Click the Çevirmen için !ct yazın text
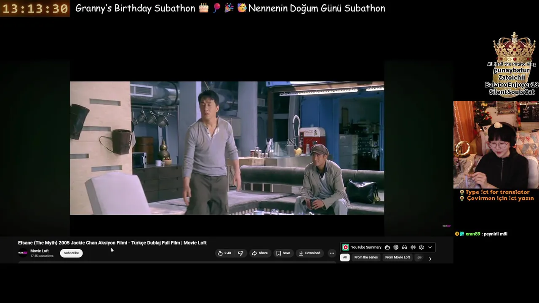This screenshot has width=539, height=303. [x=500, y=198]
